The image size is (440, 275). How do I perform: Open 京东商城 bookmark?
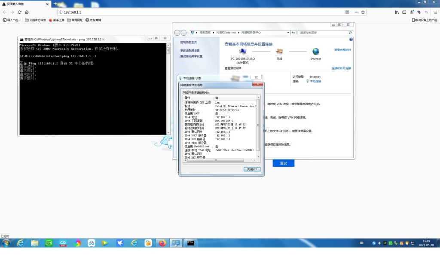(93, 20)
